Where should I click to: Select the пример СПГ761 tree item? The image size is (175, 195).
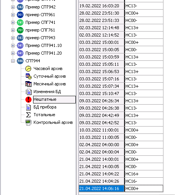40,30
